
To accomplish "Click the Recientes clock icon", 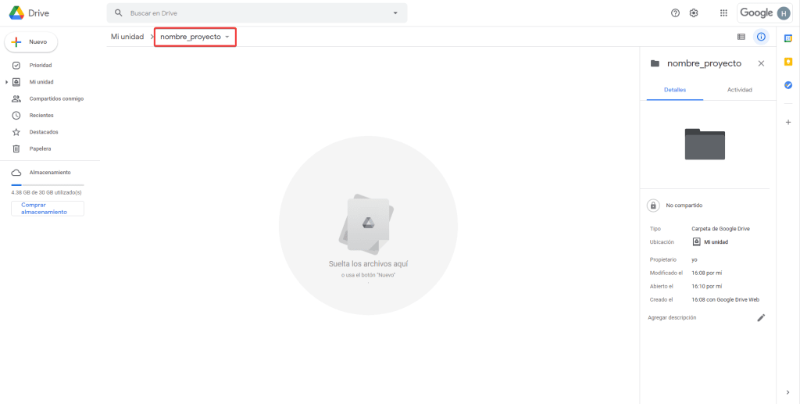I will point(16,116).
